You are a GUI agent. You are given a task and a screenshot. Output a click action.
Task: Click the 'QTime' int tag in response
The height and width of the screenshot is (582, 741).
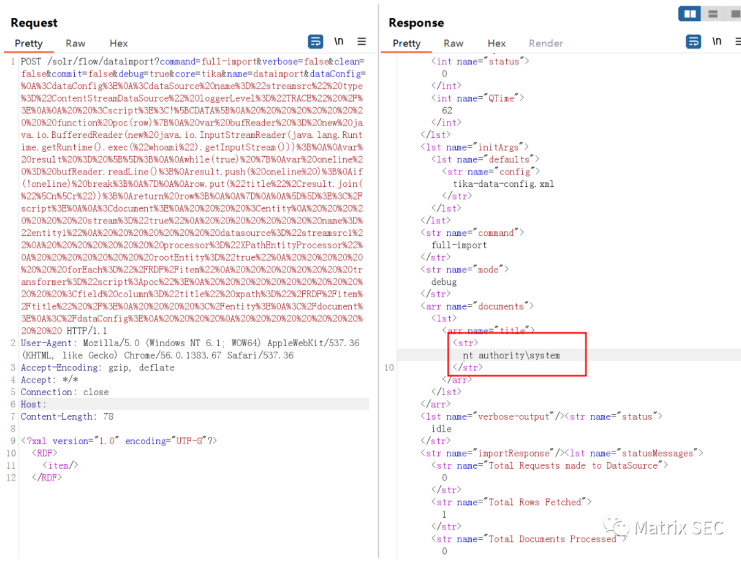[478, 98]
